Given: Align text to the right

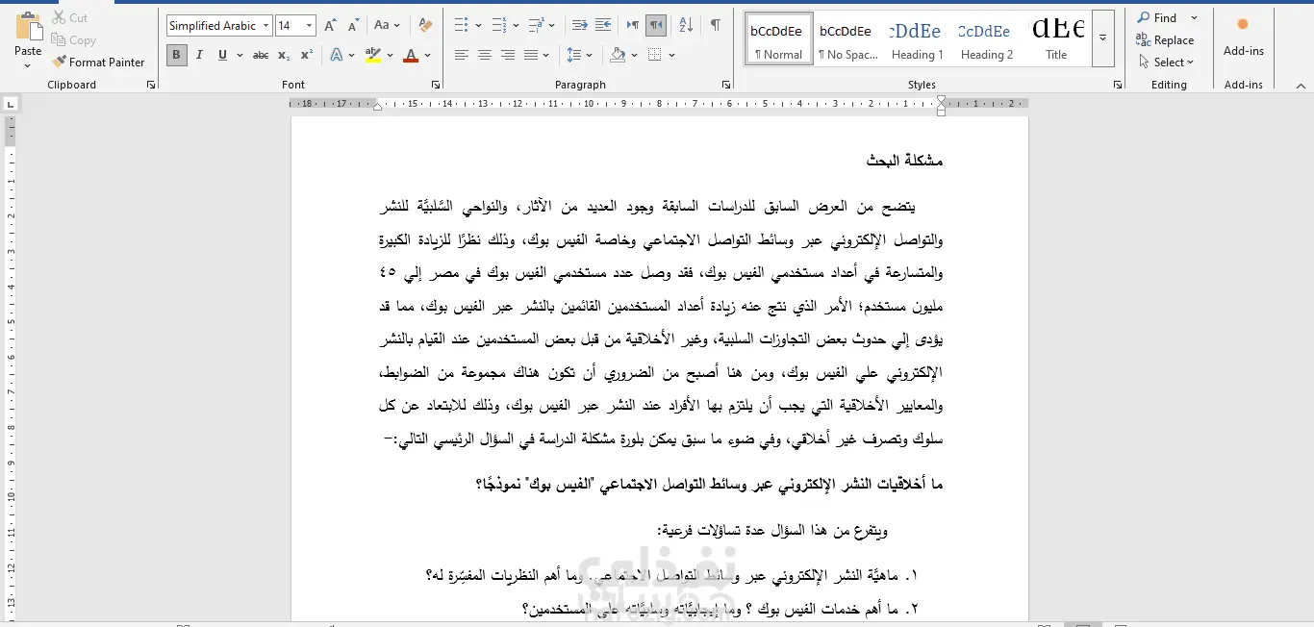Looking at the screenshot, I should coord(507,55).
